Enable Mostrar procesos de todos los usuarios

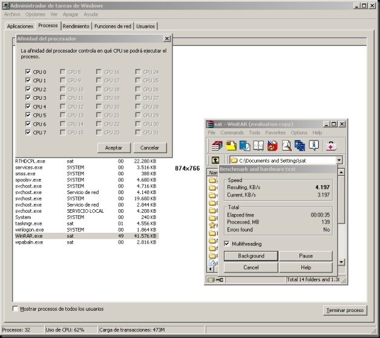[15, 309]
